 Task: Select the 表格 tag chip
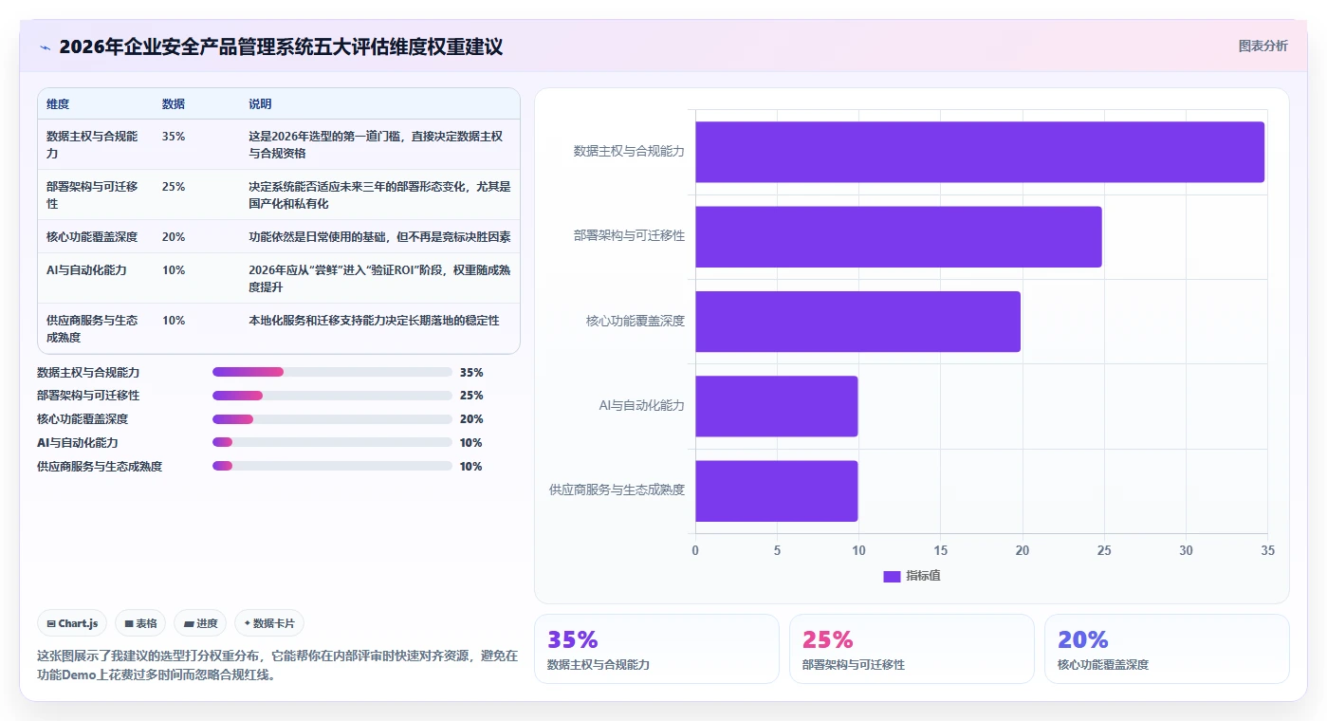[x=140, y=623]
